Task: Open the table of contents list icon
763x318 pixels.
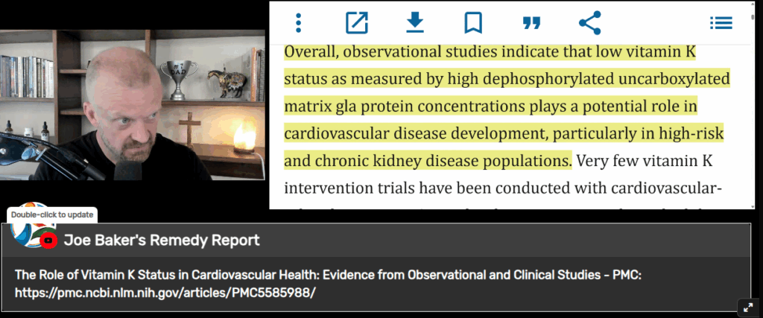Action: pos(721,23)
